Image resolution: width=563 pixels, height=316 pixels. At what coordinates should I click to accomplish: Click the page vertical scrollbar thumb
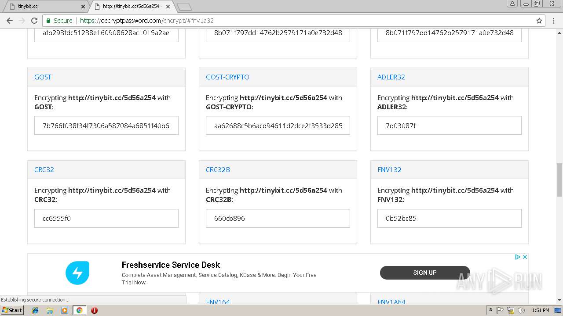[559, 180]
